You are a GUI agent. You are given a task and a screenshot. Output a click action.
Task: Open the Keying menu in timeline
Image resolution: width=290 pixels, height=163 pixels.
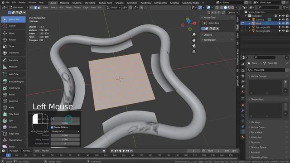[x=27, y=151]
